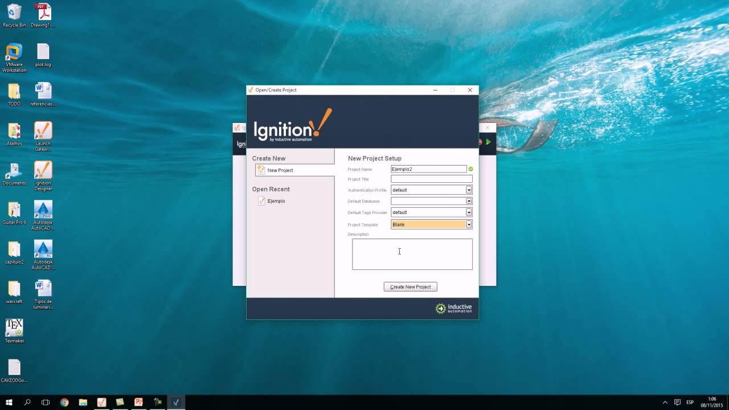Select the New Project entry under Create New
Screen dimensions: 729x410
tap(294, 170)
